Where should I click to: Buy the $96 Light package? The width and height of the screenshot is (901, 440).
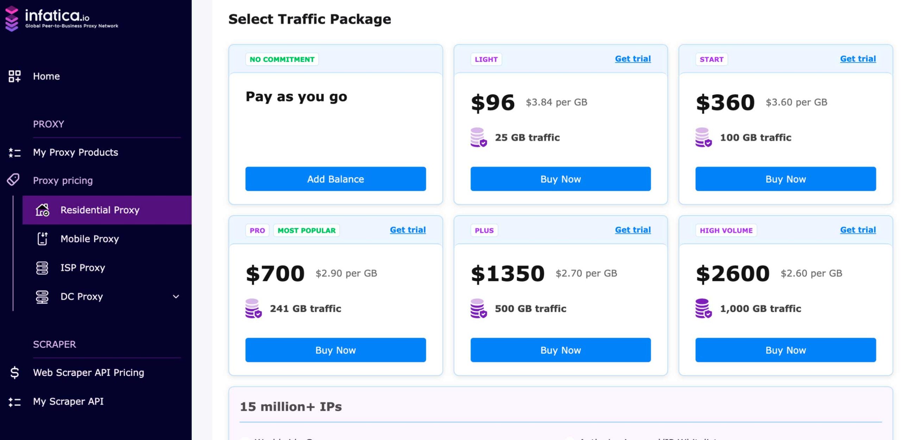pyautogui.click(x=560, y=179)
